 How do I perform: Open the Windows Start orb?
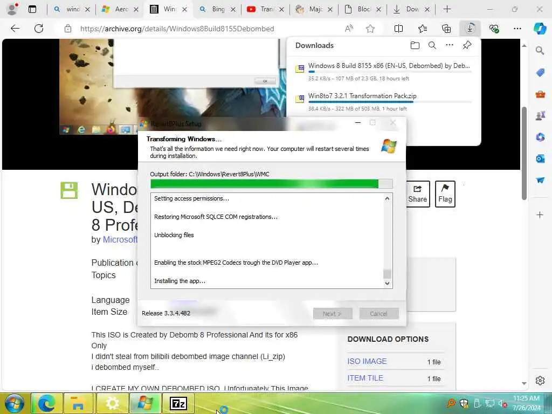[x=14, y=403]
